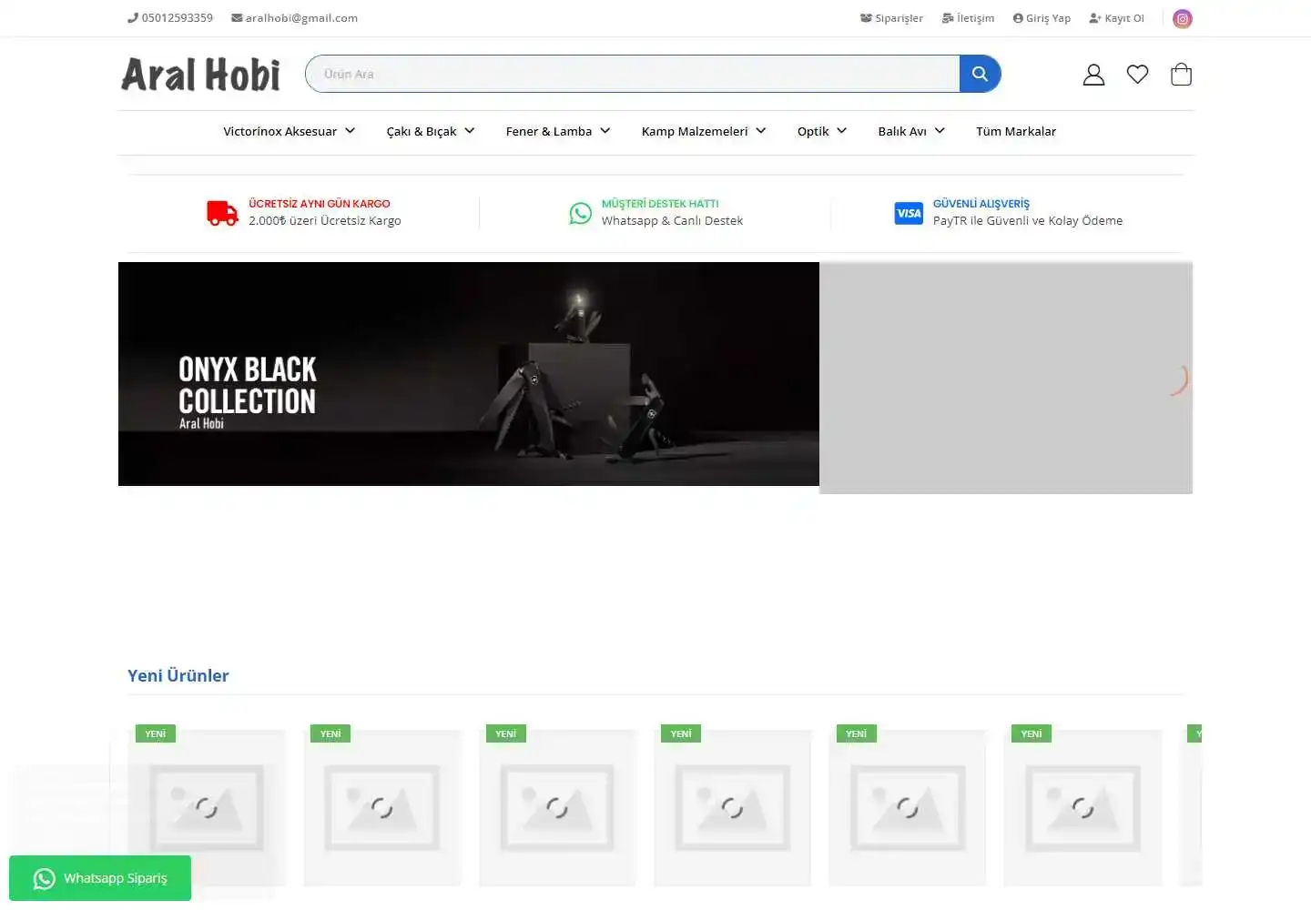Click the blue search magnifier button

[980, 74]
